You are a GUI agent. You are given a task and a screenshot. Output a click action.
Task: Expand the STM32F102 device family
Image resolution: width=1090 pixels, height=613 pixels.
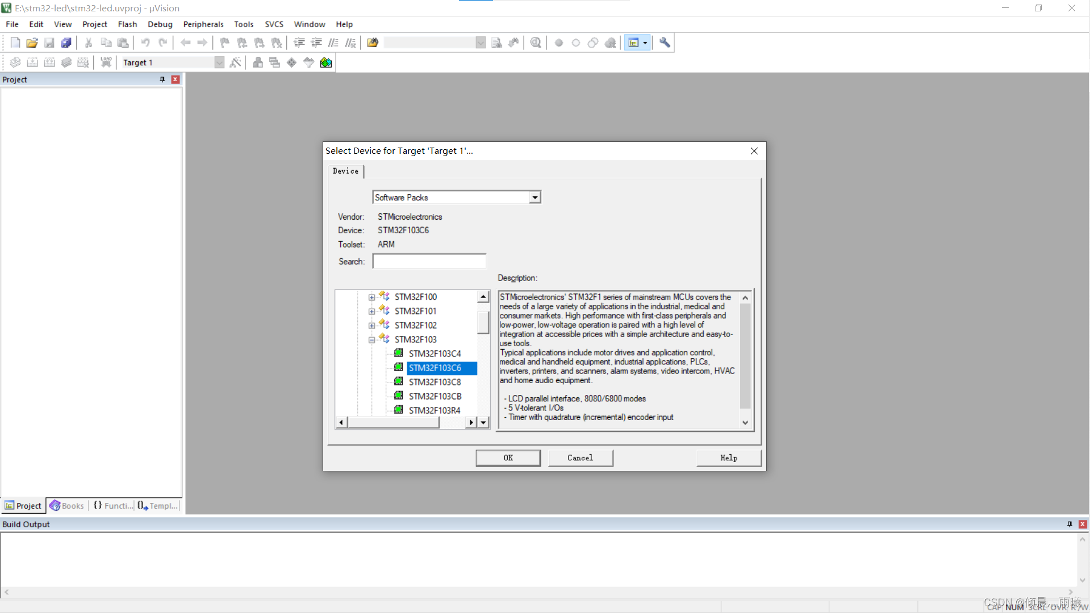[371, 325]
